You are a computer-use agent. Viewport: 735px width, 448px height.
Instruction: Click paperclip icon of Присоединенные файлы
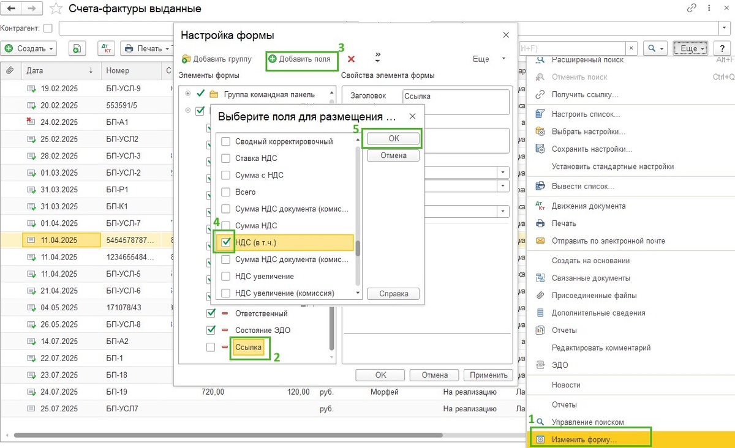click(x=540, y=296)
